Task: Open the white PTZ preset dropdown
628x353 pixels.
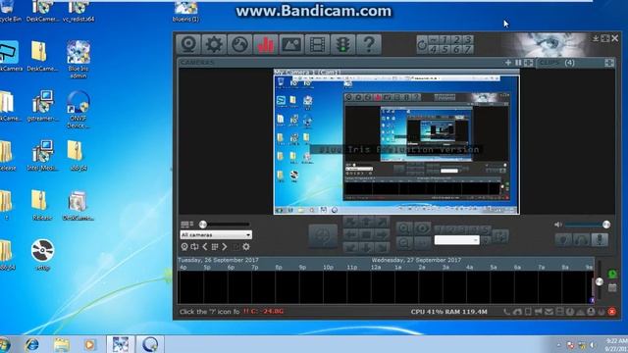Action: coord(456,239)
